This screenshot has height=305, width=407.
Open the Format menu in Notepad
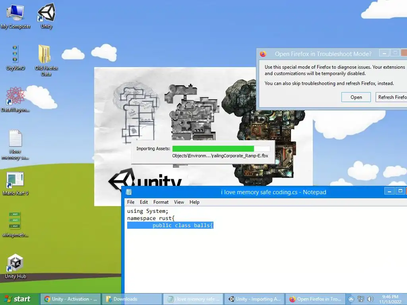[x=161, y=202]
